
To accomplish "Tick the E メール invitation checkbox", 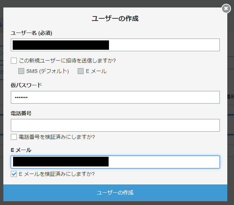I will (81, 71).
